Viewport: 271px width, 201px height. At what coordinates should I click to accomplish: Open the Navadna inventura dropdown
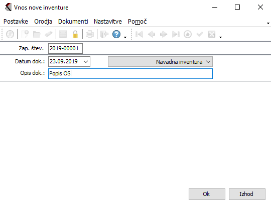pos(160,62)
